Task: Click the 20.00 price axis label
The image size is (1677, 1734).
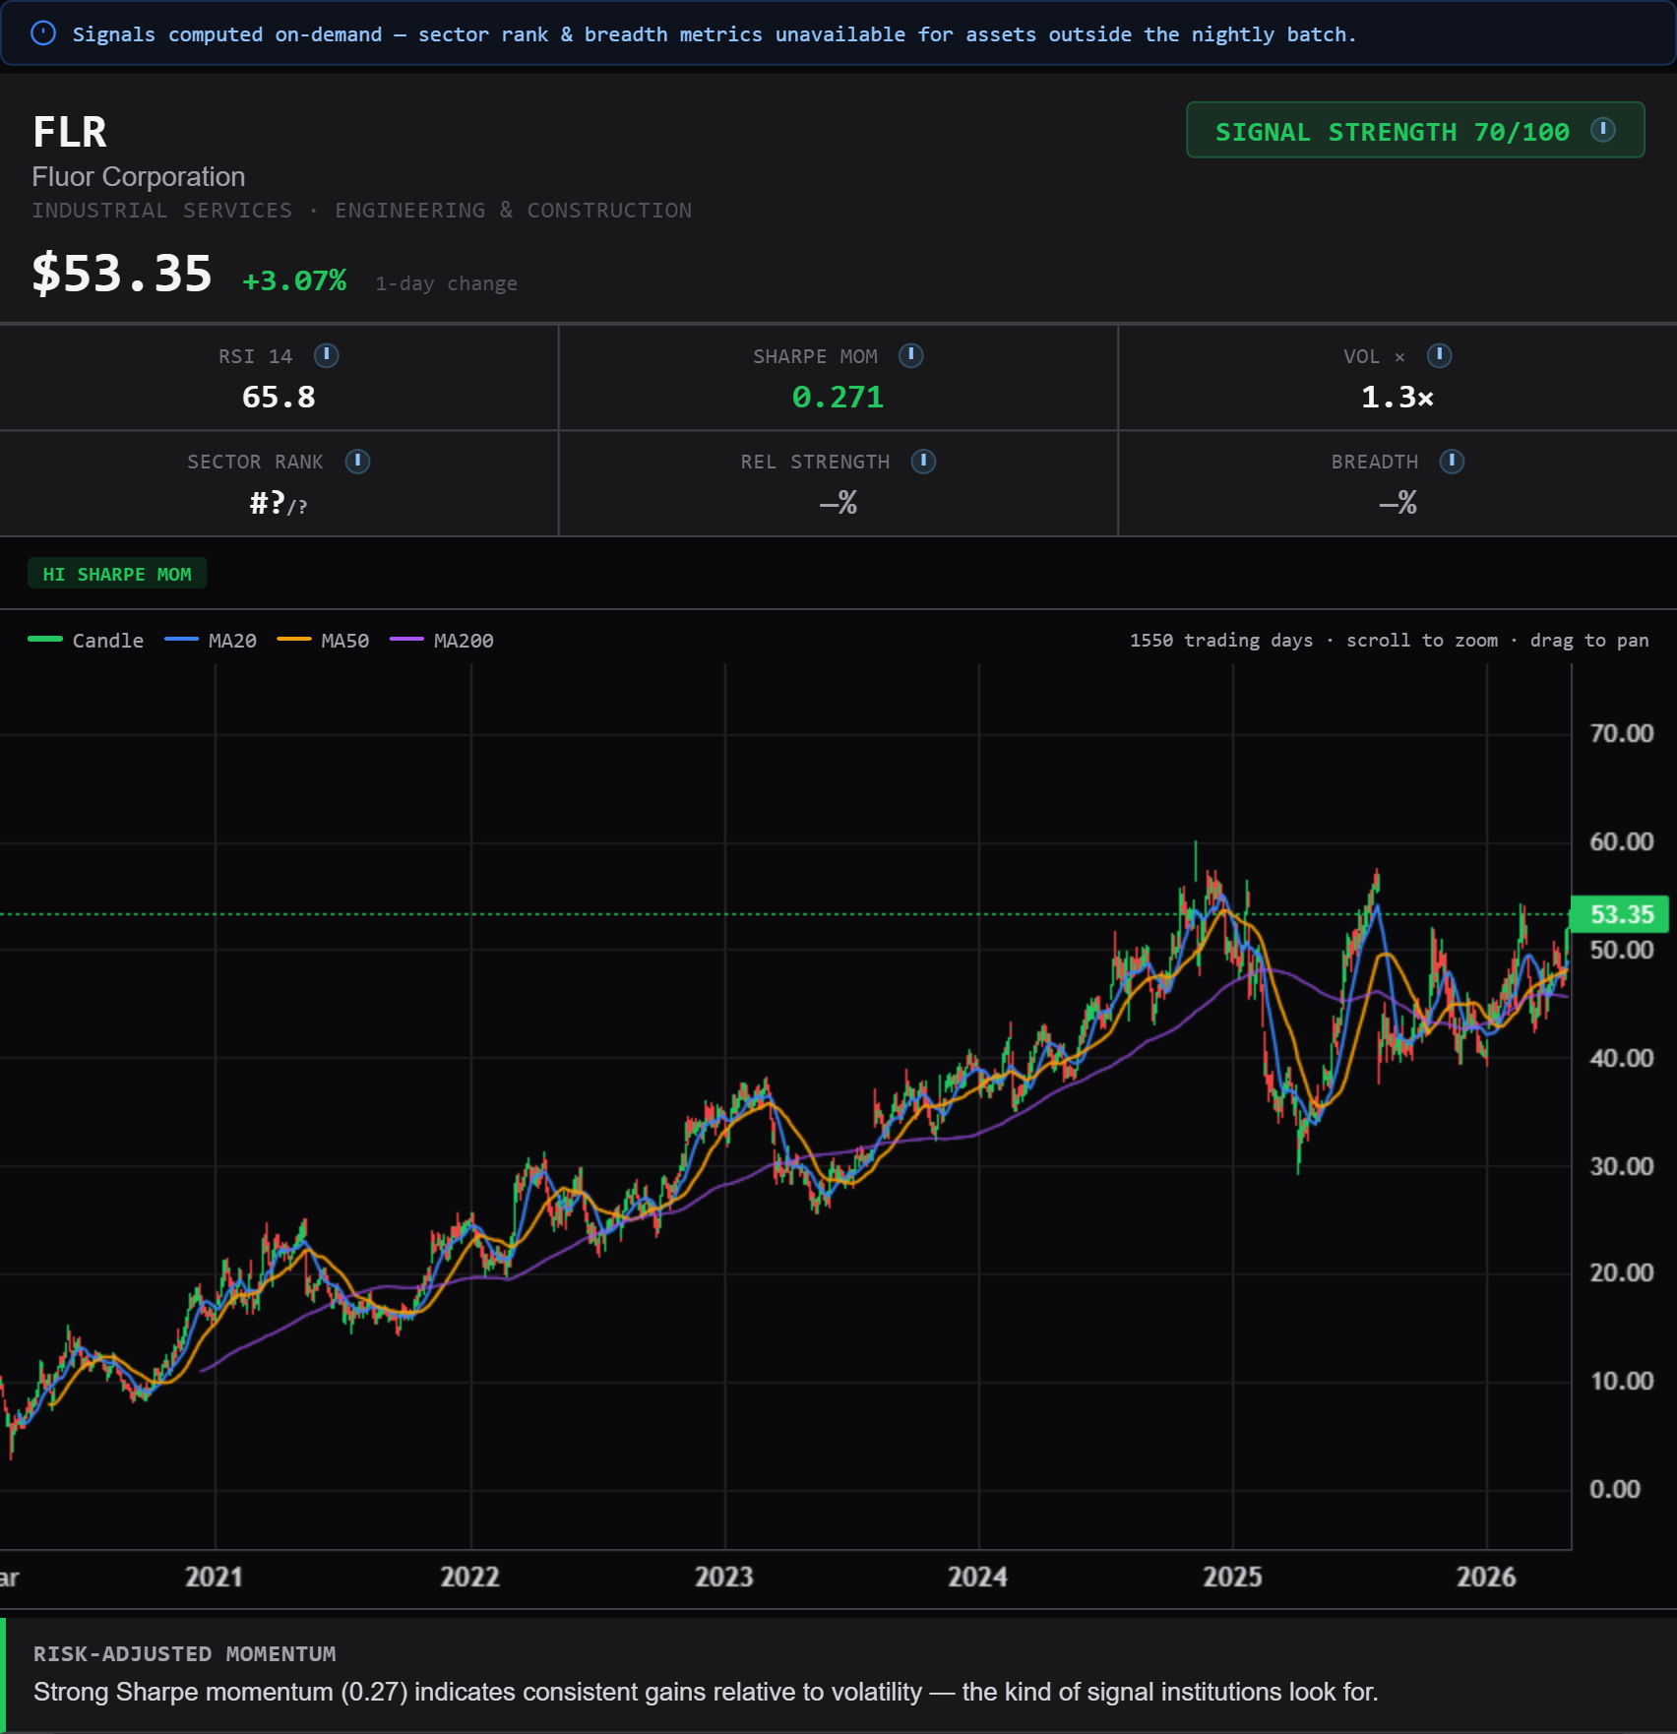Action: [1621, 1272]
